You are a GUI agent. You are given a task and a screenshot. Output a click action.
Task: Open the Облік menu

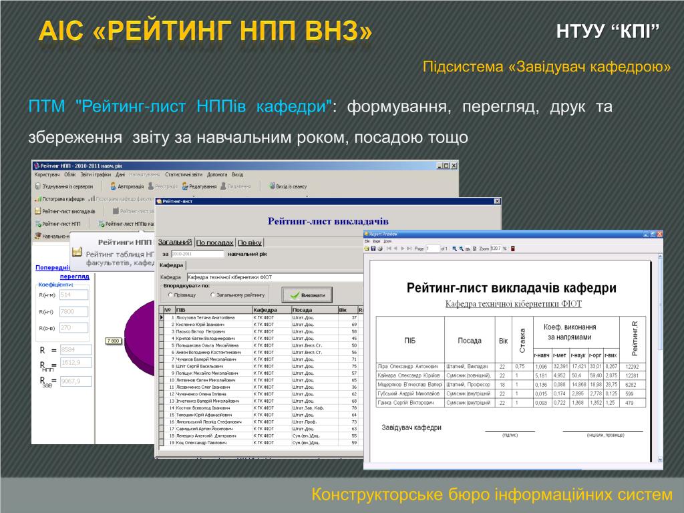[x=69, y=174]
